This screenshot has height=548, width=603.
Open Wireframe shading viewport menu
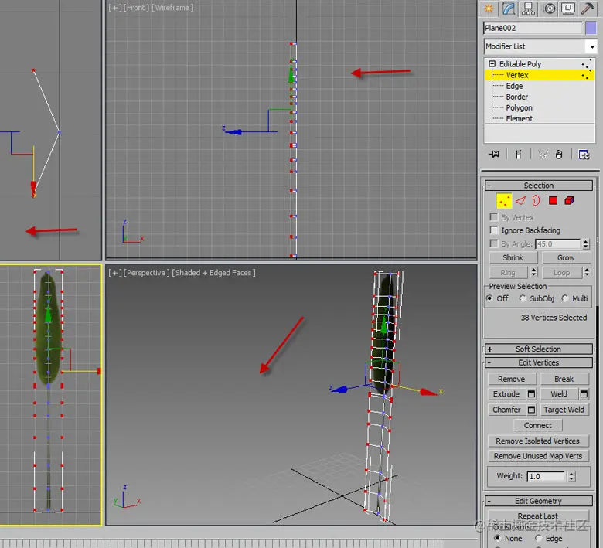[172, 8]
